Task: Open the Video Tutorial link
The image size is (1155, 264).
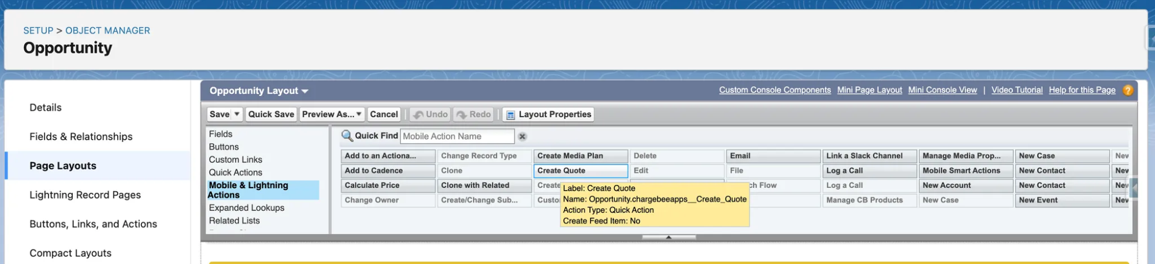Action: 1017,90
